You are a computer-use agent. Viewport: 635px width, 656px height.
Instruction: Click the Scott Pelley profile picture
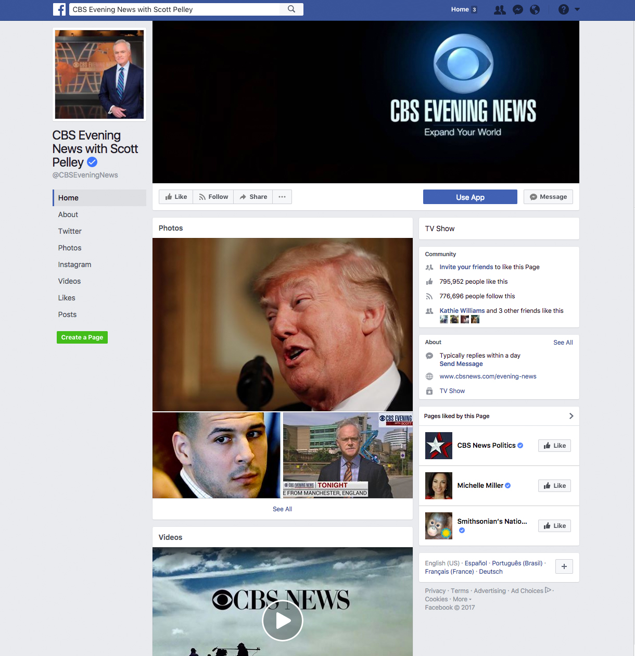click(99, 74)
